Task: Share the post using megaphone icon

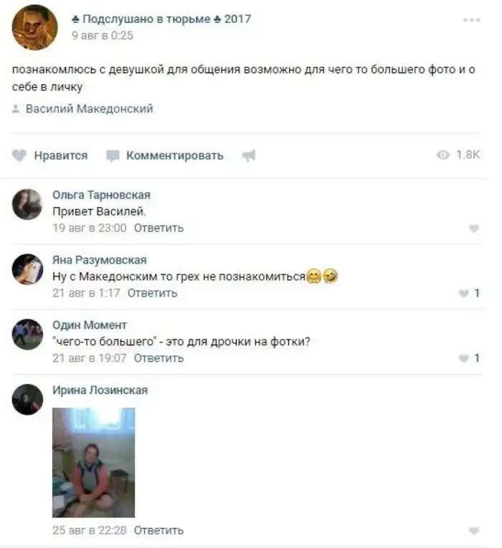Action: point(249,155)
